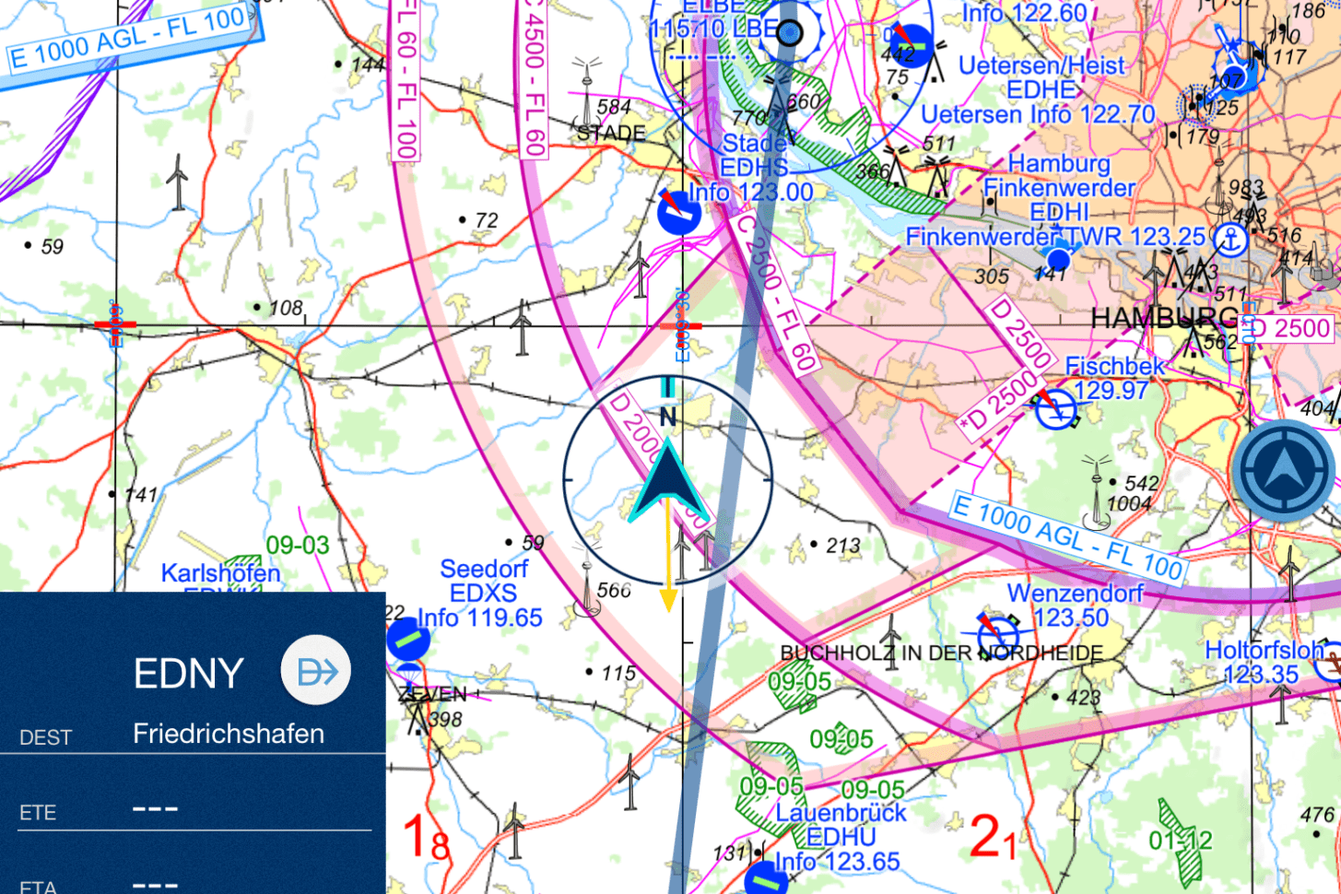Tap the aircraft position arrow symbol
Viewport: 1341px width, 894px height.
pyautogui.click(x=667, y=480)
